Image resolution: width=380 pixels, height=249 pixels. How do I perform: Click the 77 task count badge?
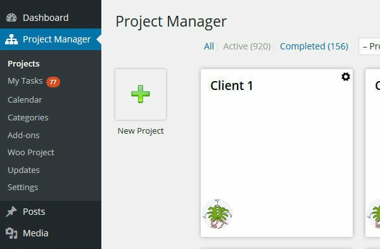click(x=53, y=82)
